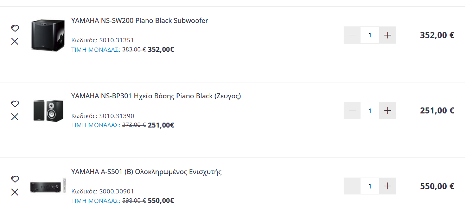This screenshot has height=223, width=465.
Task: Click the subwoofer product thumbnail
Action: [48, 35]
